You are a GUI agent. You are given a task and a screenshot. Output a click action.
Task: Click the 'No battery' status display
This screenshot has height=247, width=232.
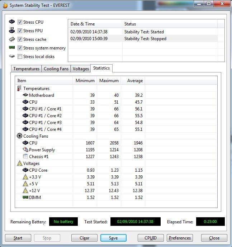pyautogui.click(x=63, y=222)
